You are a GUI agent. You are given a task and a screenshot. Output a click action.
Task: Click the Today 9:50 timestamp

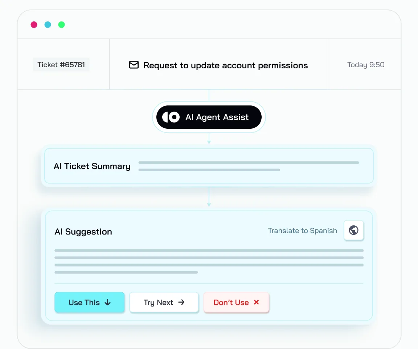pos(366,65)
